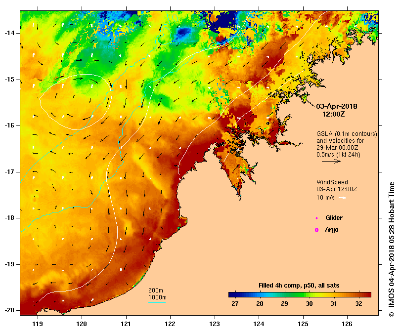
Task: Click the 10 m/s label
Action: point(325,198)
